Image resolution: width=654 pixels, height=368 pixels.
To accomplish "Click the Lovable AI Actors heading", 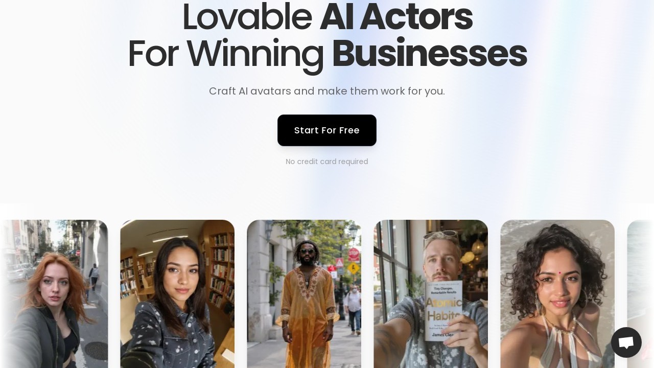I will [327, 17].
